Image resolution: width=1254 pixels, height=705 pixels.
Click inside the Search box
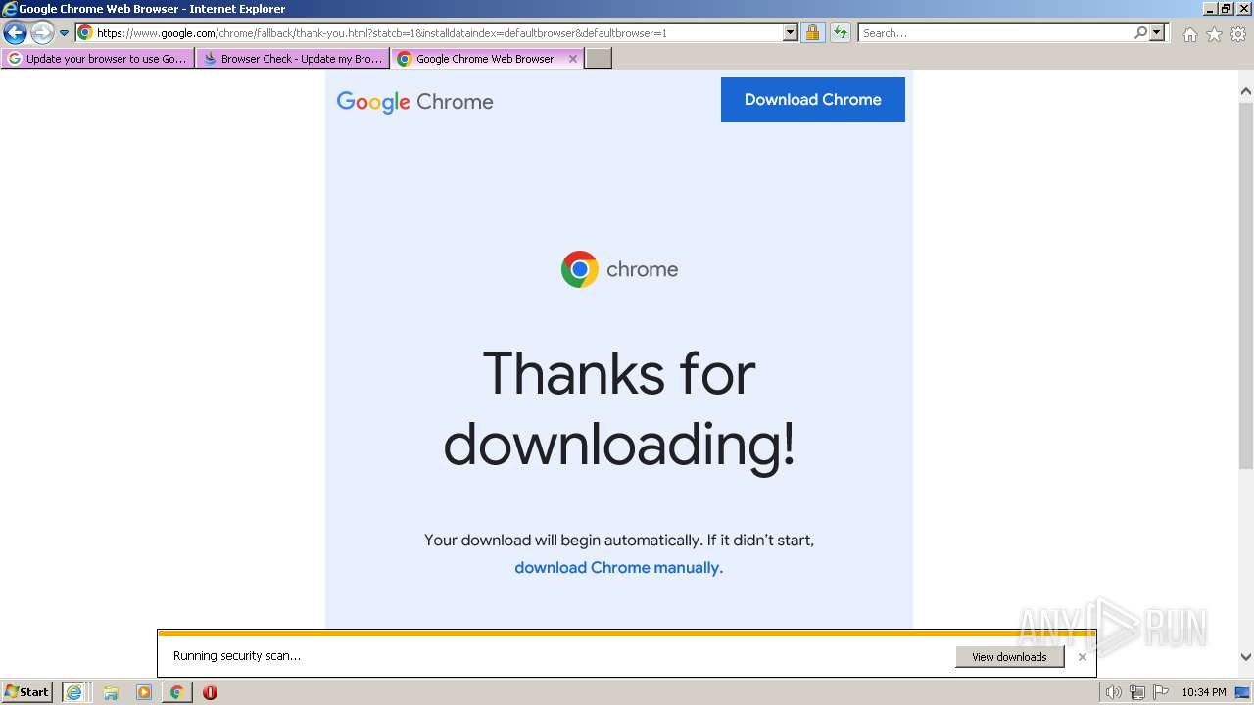[995, 32]
